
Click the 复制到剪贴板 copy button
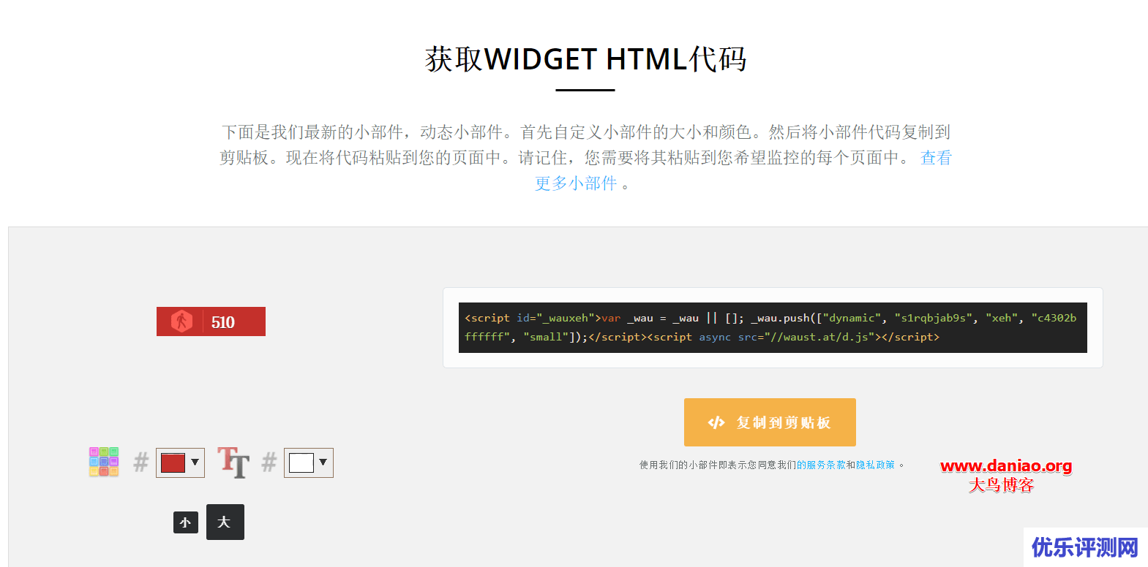pos(770,422)
